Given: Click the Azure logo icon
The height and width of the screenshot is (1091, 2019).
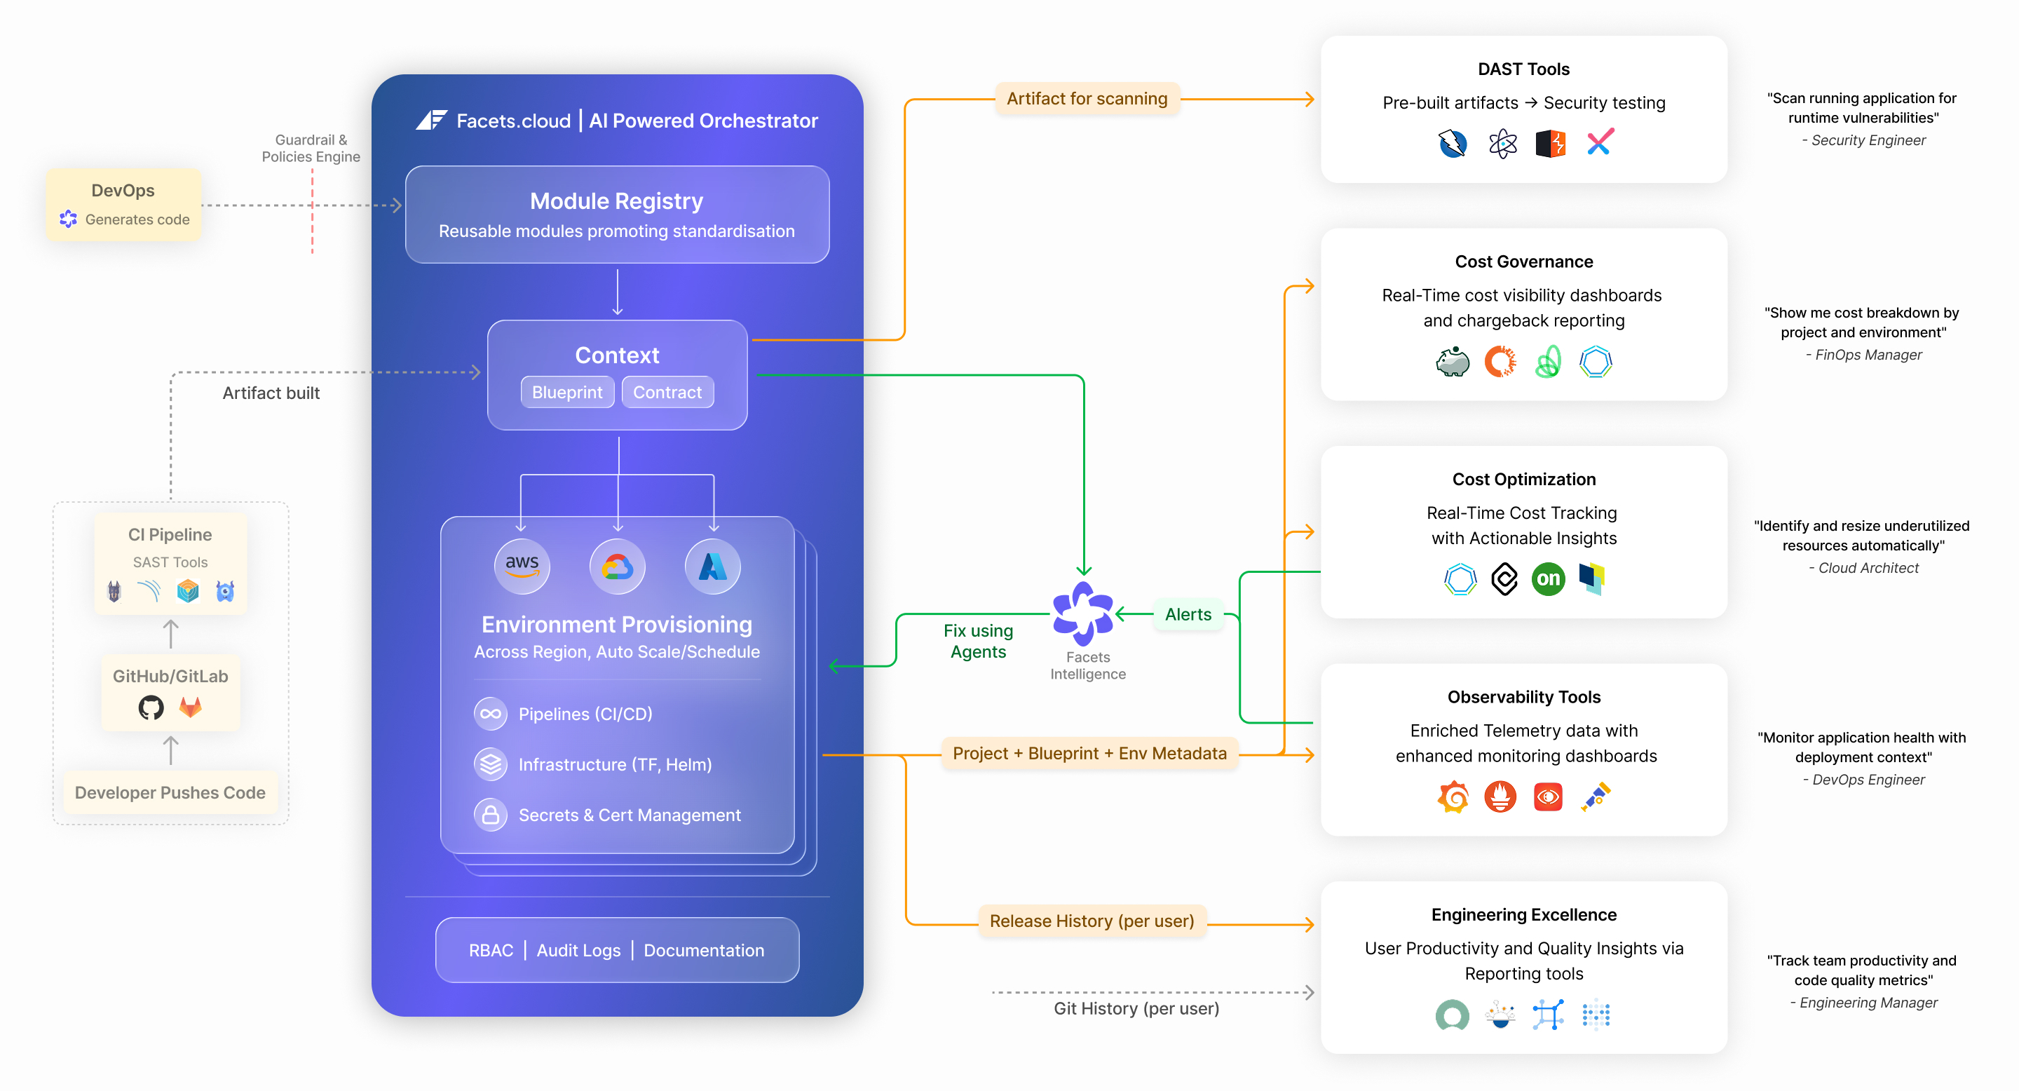Looking at the screenshot, I should point(712,566).
